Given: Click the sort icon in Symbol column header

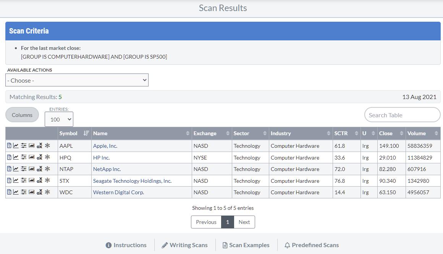Looking at the screenshot, I should coord(86,133).
